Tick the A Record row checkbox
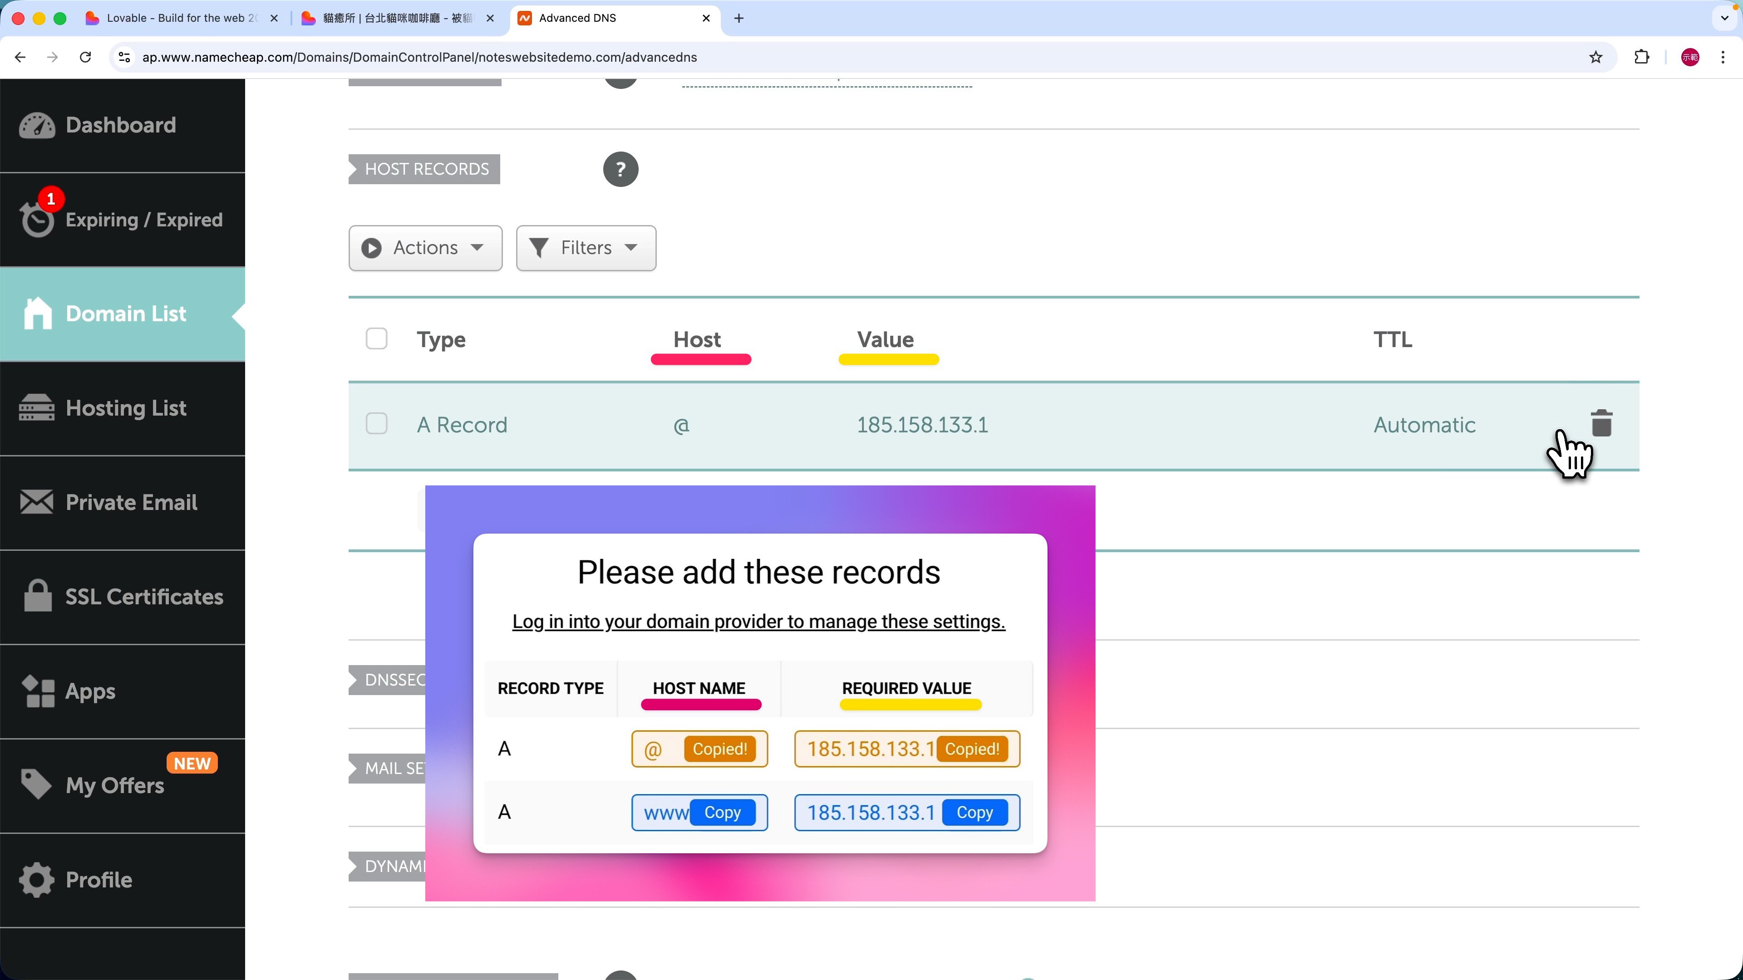Viewport: 1743px width, 980px height. [x=376, y=424]
